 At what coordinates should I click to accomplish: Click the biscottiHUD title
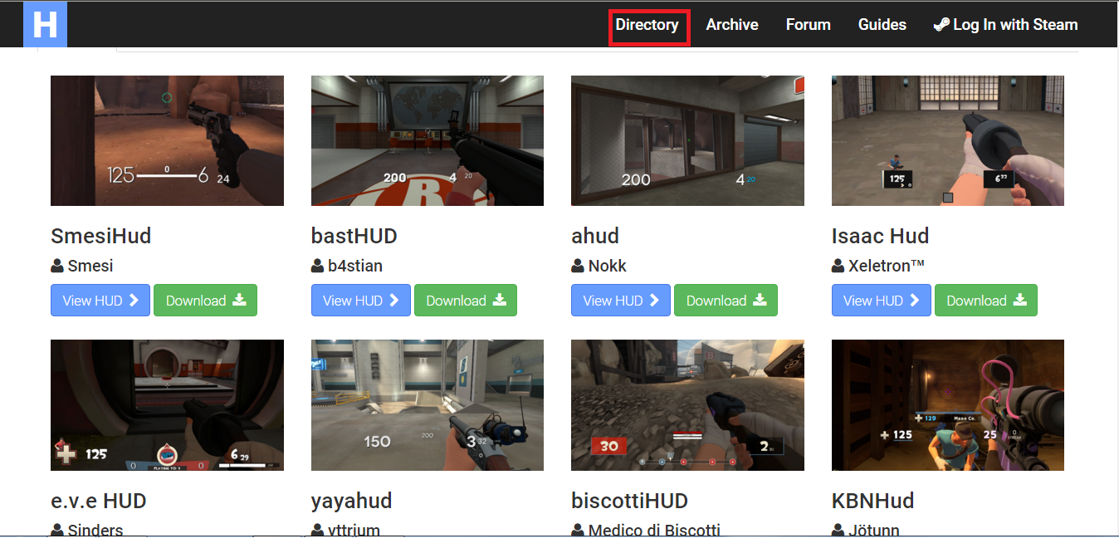(x=630, y=501)
